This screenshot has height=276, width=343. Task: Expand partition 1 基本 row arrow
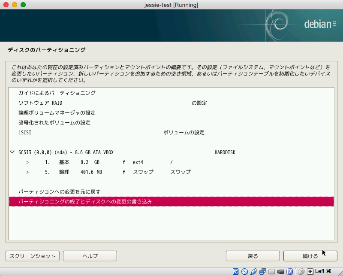[27, 162]
